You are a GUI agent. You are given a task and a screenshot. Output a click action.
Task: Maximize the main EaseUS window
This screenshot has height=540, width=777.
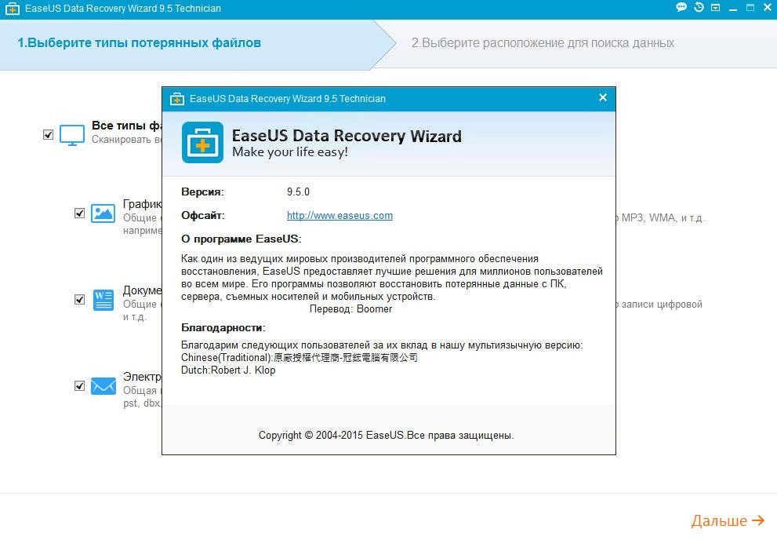coord(750,7)
